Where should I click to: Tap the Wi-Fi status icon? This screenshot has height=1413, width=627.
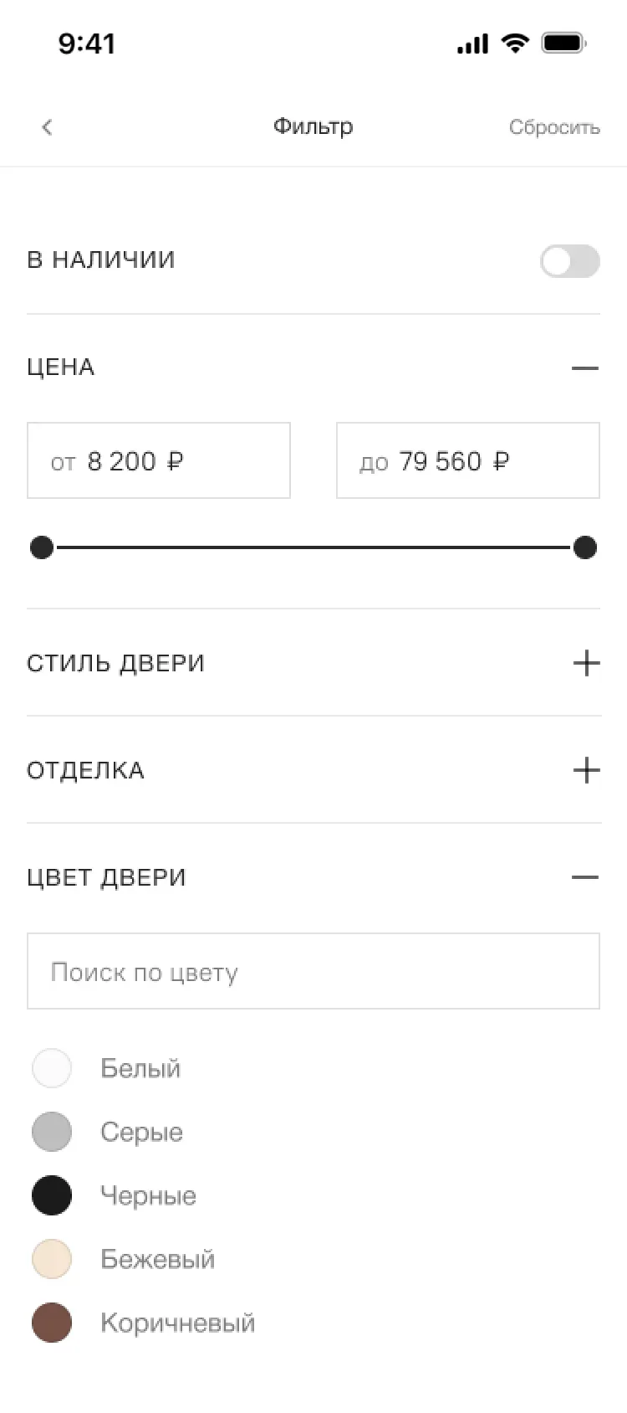point(515,43)
